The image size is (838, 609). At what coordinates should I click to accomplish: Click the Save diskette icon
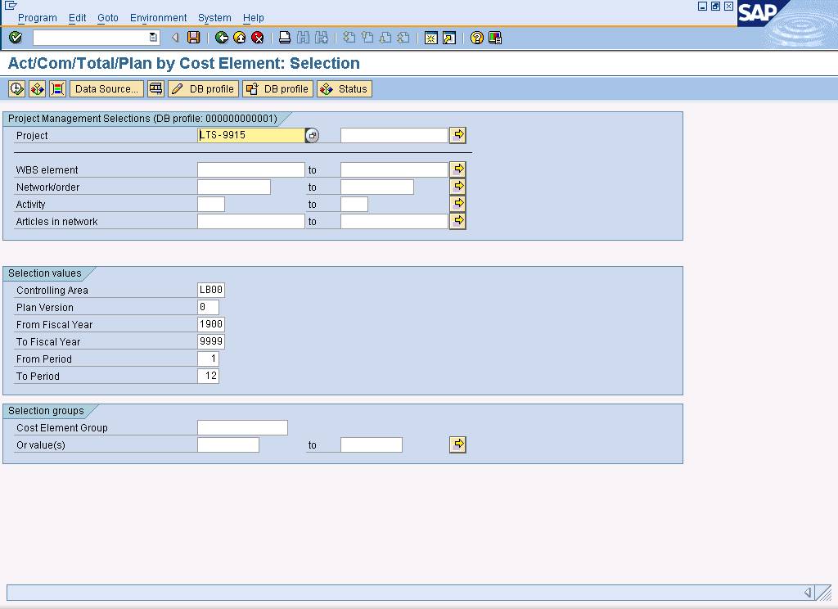(x=193, y=38)
